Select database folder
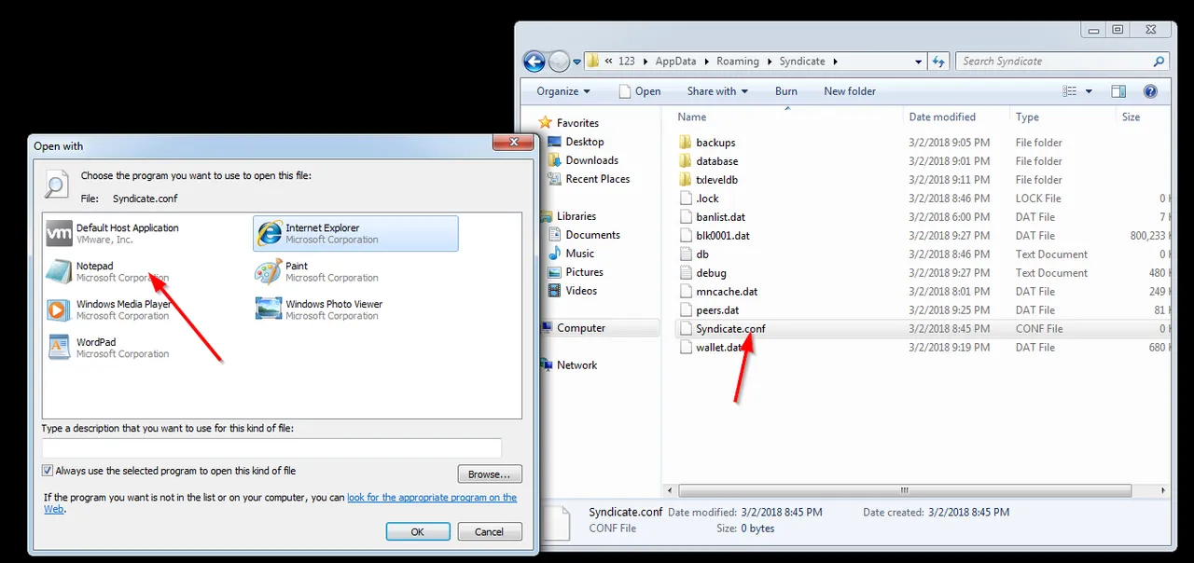 [716, 161]
